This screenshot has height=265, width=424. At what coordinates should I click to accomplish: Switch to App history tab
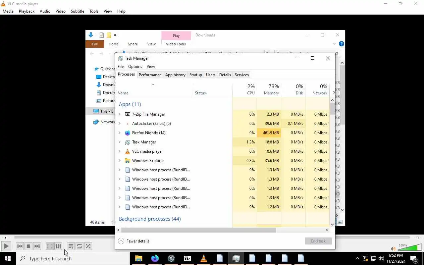click(x=175, y=75)
